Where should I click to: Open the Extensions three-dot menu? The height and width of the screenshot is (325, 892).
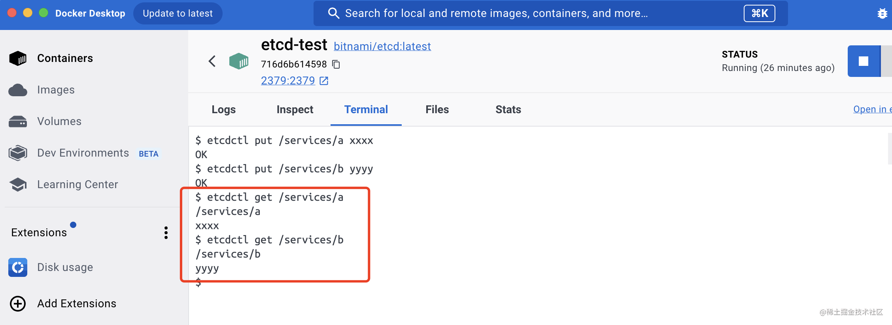[166, 233]
